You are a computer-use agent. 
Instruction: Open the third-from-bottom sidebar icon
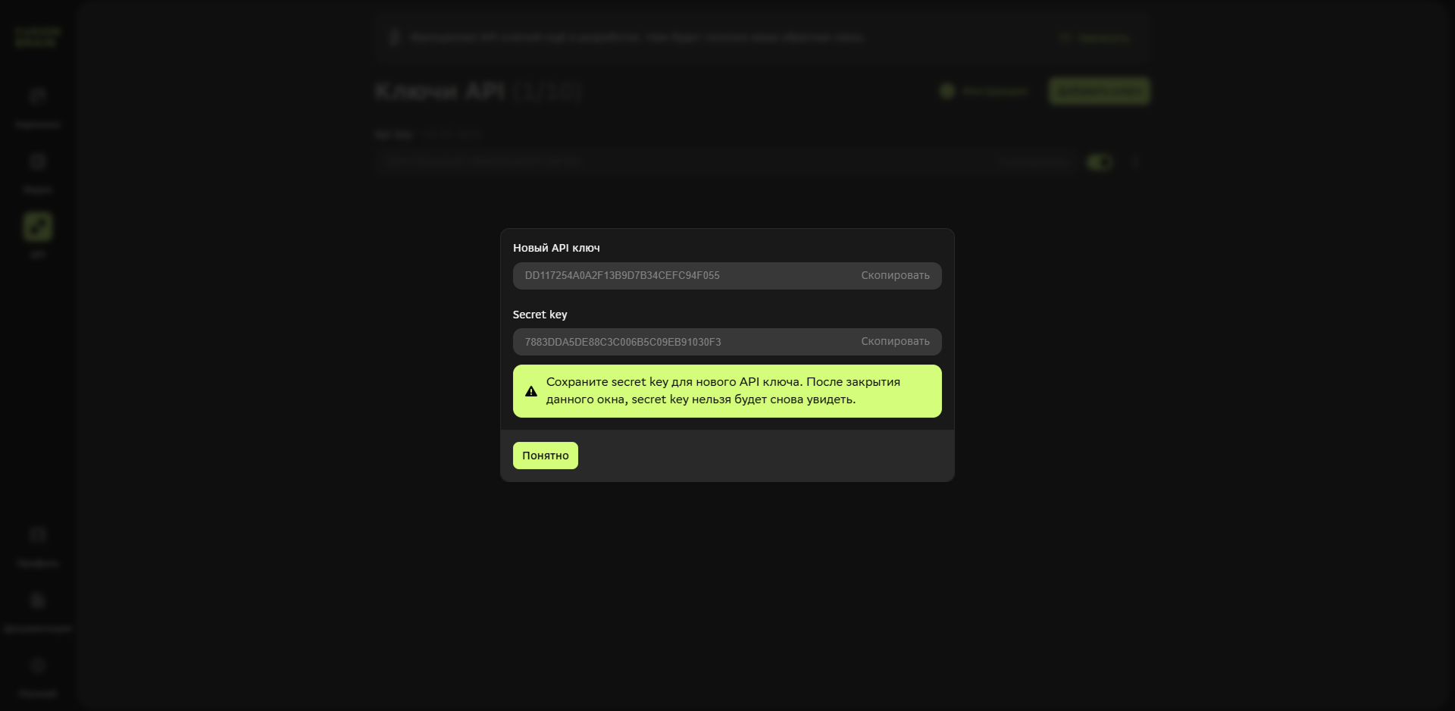(38, 536)
